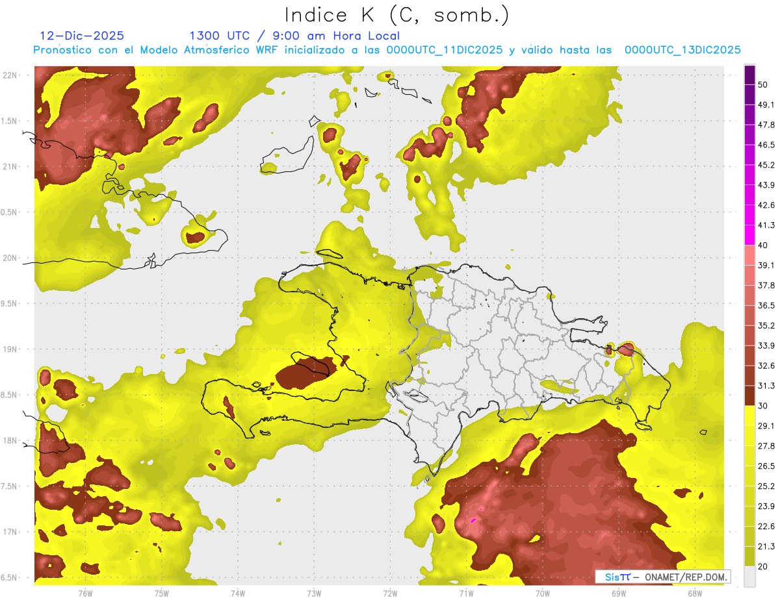This screenshot has width=780, height=602.
Task: Click legend value "30"
Action: (764, 406)
